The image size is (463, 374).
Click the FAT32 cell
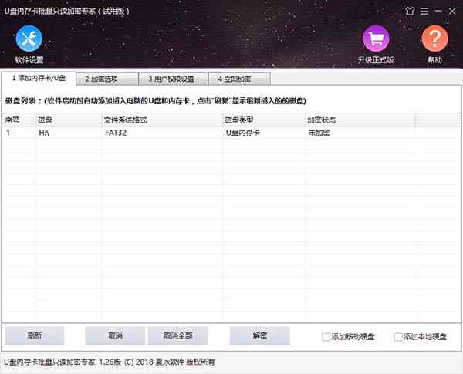click(116, 133)
